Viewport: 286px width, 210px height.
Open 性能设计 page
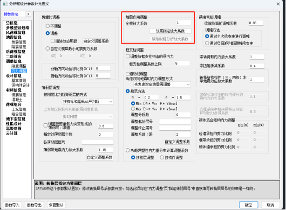pos(13,124)
